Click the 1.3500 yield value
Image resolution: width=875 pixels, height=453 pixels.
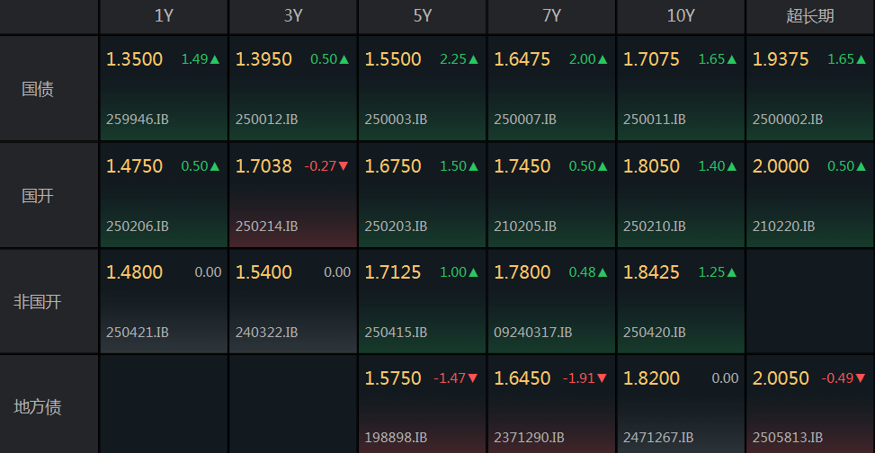(x=135, y=60)
